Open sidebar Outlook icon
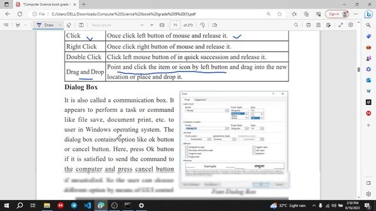Image resolution: width=376 pixels, height=211 pixels. (x=368, y=80)
